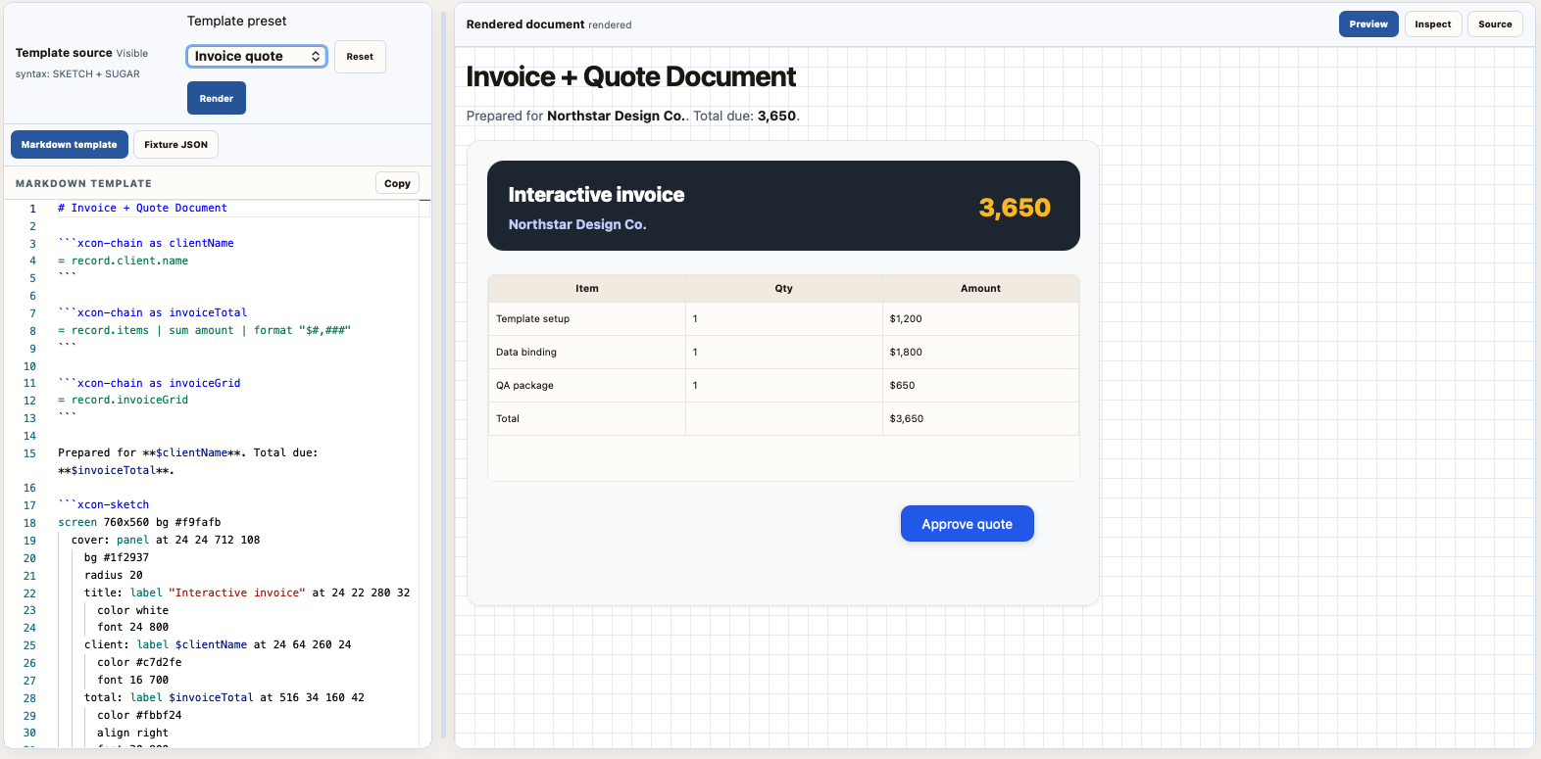This screenshot has height=759, width=1541.
Task: Click the Render button
Action: [217, 98]
